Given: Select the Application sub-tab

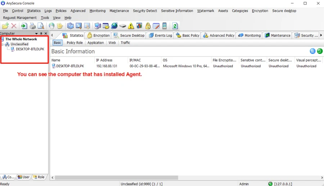Looking at the screenshot, I should [95, 43].
